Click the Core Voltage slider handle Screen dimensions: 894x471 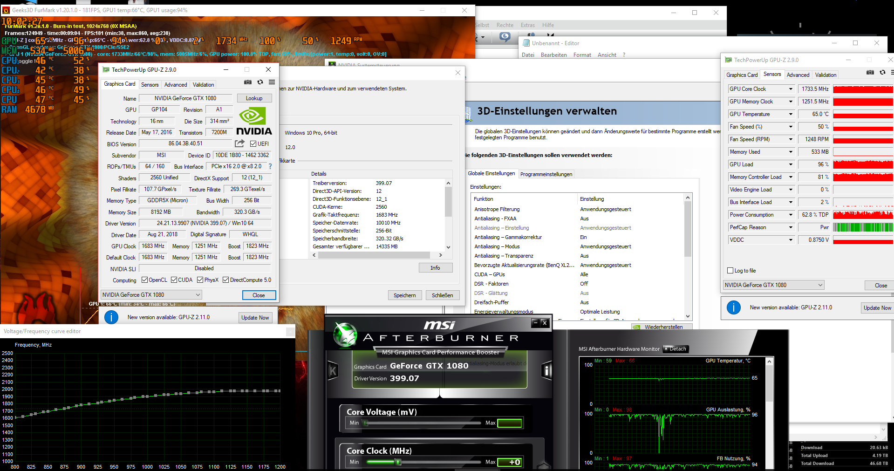(366, 423)
